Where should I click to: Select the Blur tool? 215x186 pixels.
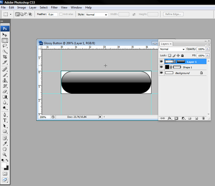click(x=5, y=102)
